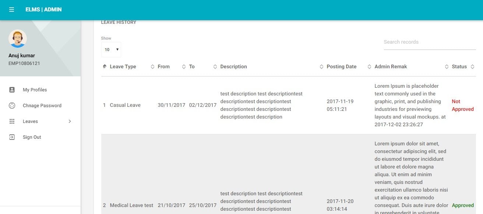Screen dimensions: 483x214
Task: Click the Not Approved status
Action: pos(463,105)
